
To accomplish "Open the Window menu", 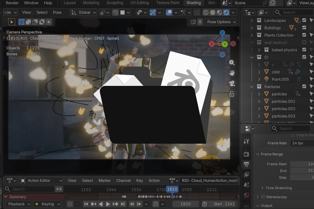I will coord(31,3).
